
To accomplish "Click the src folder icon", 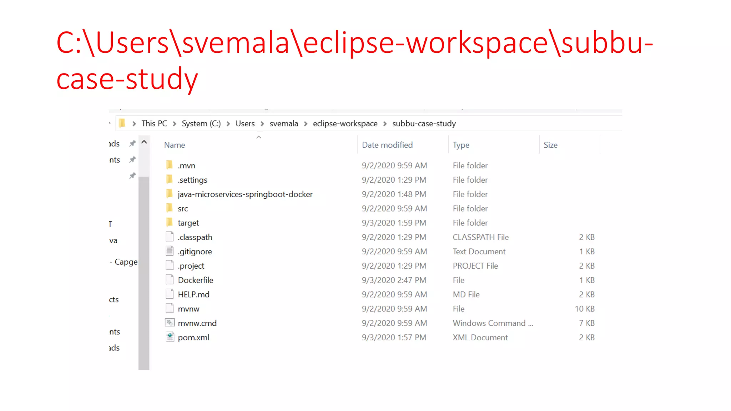I will (x=170, y=208).
